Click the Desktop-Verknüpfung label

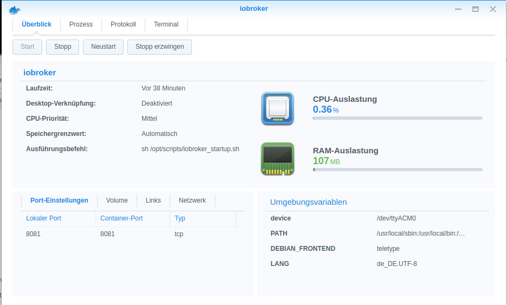coord(61,103)
